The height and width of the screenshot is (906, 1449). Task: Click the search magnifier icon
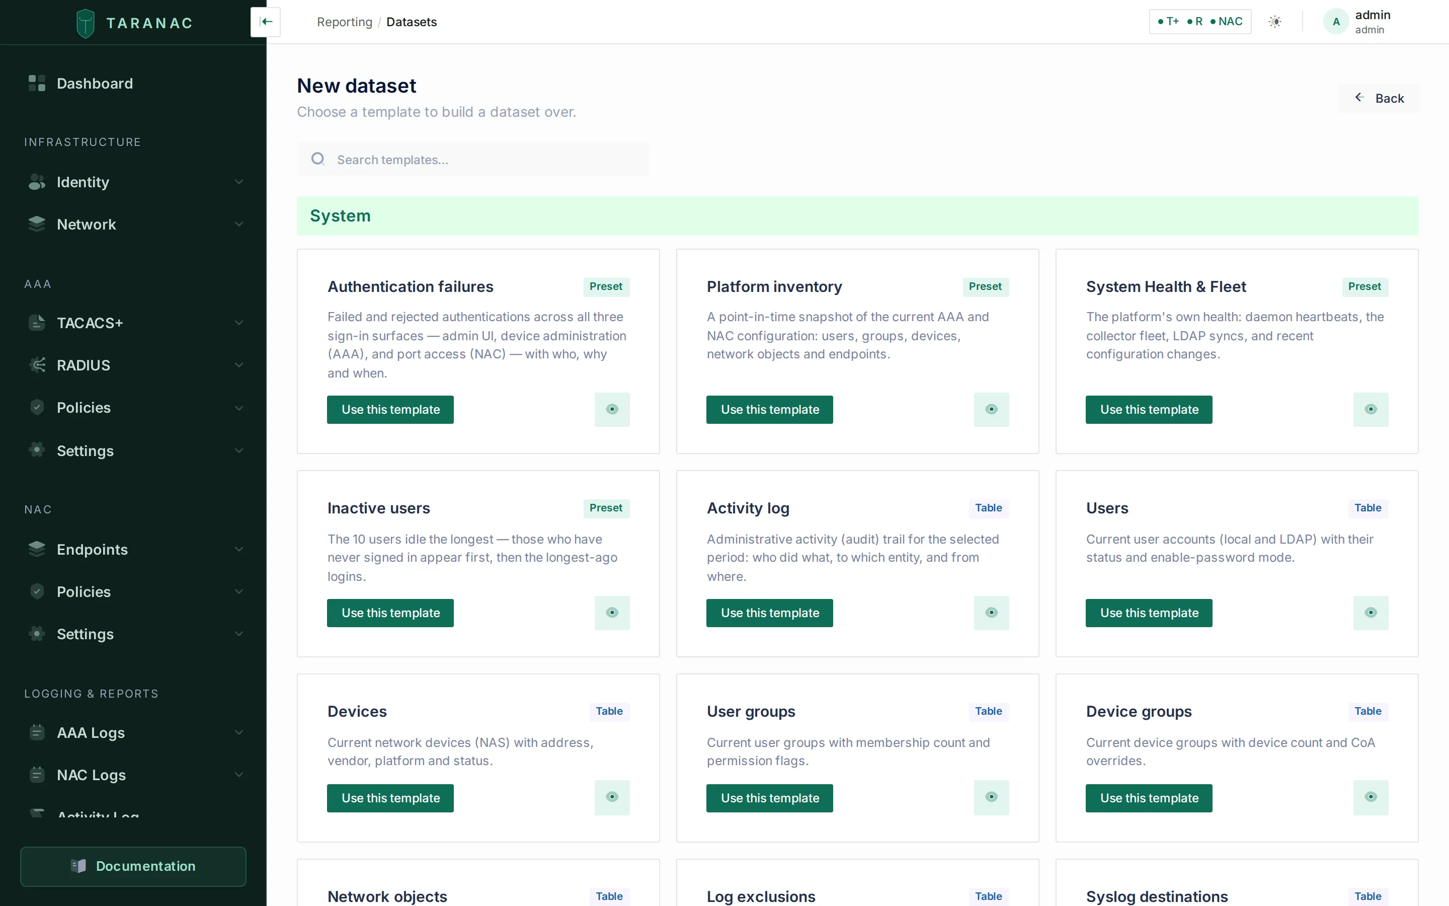(318, 159)
